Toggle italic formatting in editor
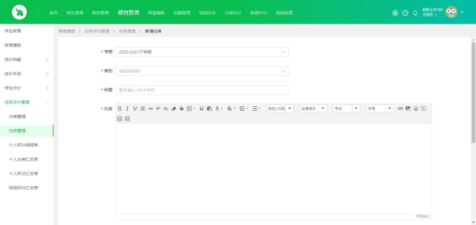The image size is (476, 225). 127,108
